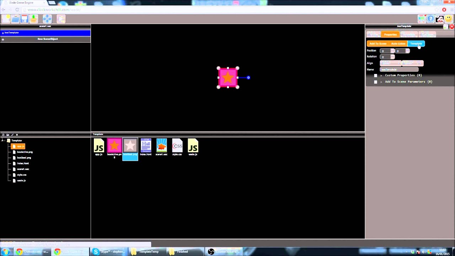Expand the Custom Properties section

[x=381, y=75]
